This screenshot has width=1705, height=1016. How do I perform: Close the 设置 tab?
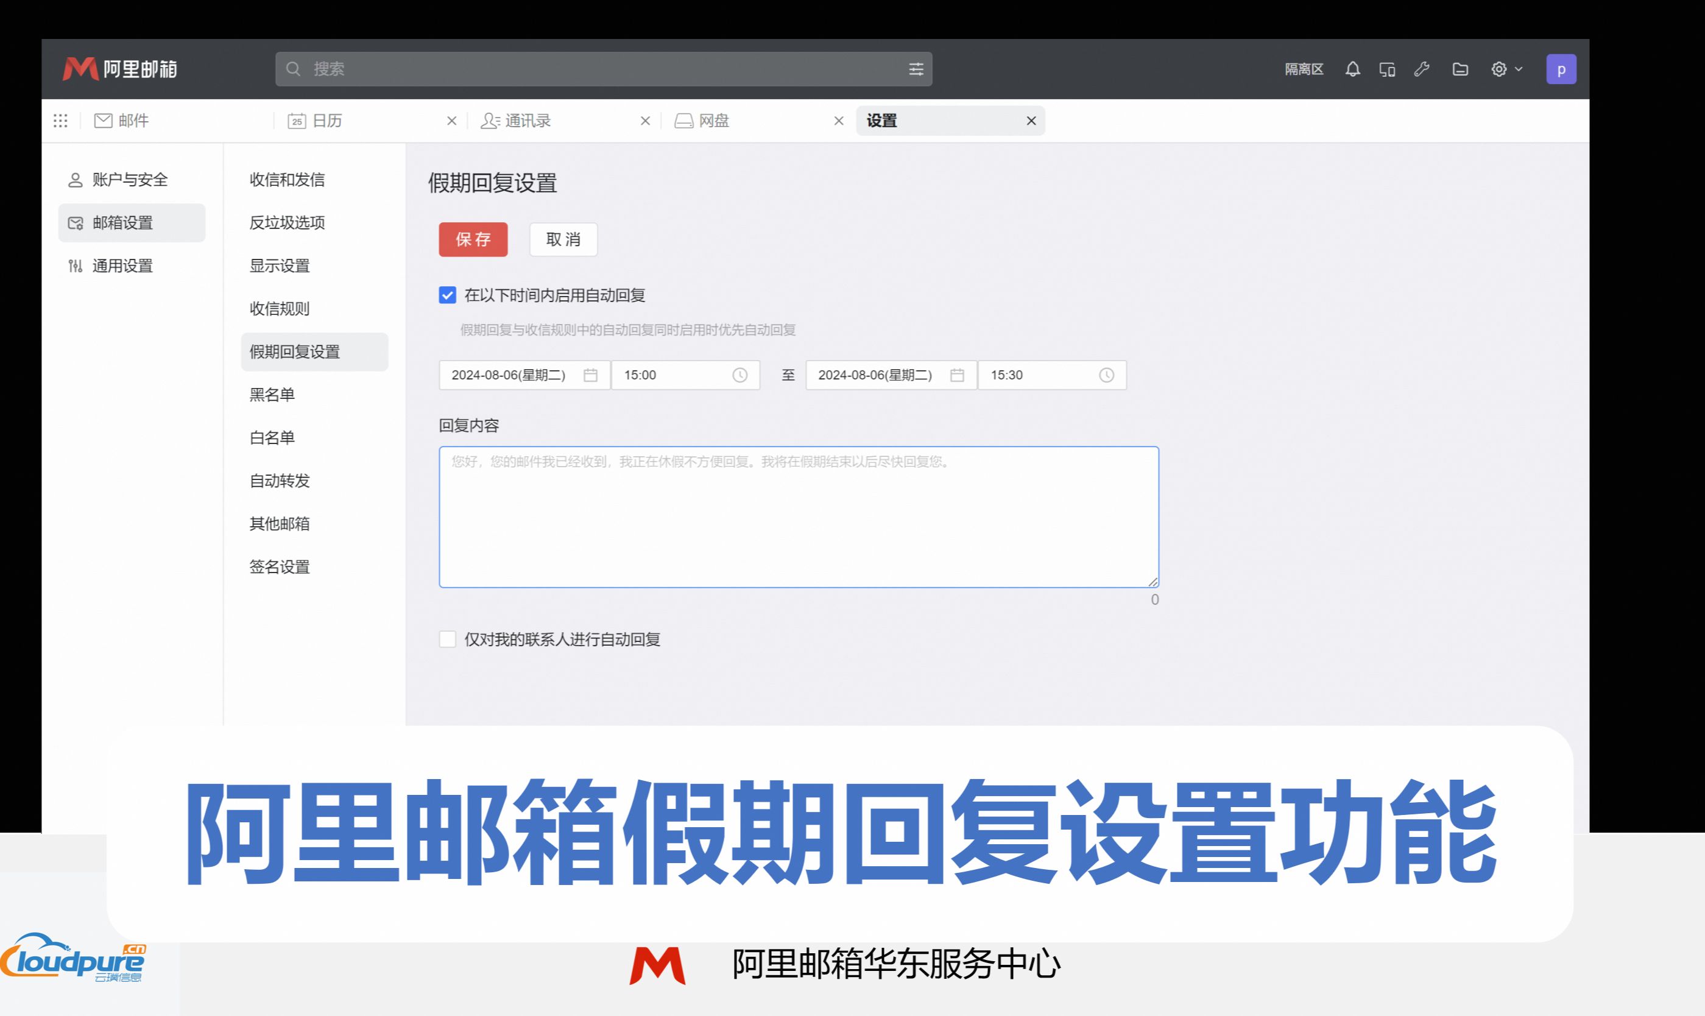[1031, 121]
